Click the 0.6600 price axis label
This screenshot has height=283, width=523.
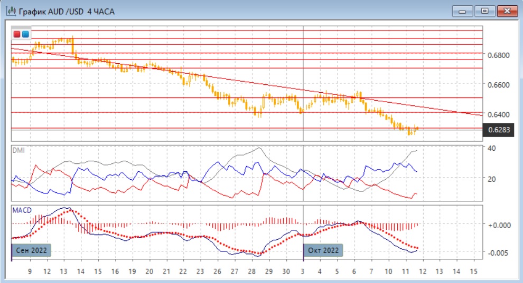tap(498, 84)
